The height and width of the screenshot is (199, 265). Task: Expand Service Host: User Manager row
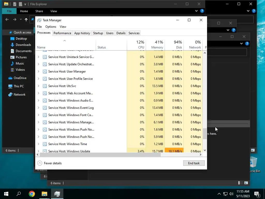pyautogui.click(x=38, y=72)
